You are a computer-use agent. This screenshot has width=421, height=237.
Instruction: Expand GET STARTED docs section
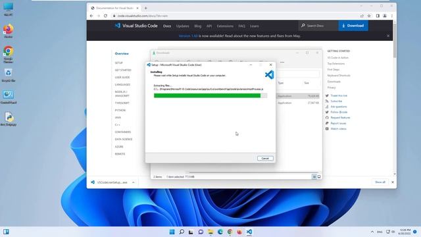coord(123,70)
